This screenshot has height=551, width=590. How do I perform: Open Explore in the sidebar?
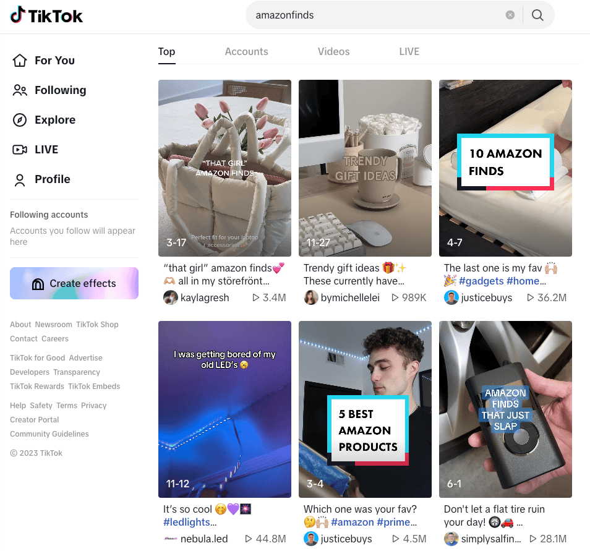click(44, 120)
